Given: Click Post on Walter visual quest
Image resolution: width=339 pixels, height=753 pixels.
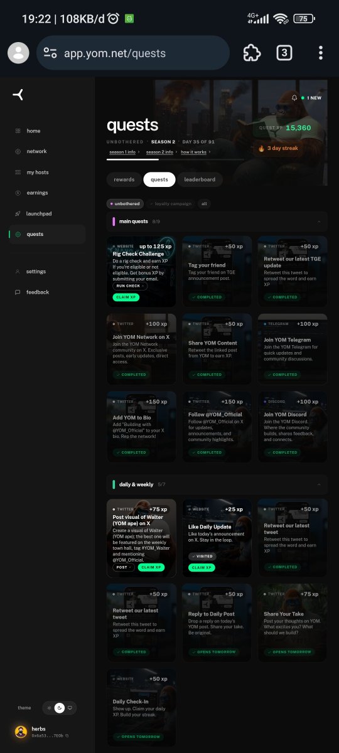Looking at the screenshot, I should point(124,567).
